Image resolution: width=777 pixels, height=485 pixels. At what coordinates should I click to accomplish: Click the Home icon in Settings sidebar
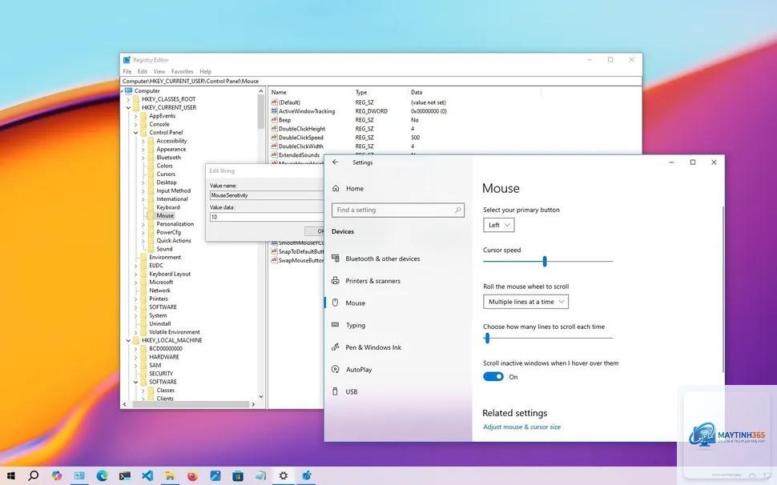pos(336,188)
